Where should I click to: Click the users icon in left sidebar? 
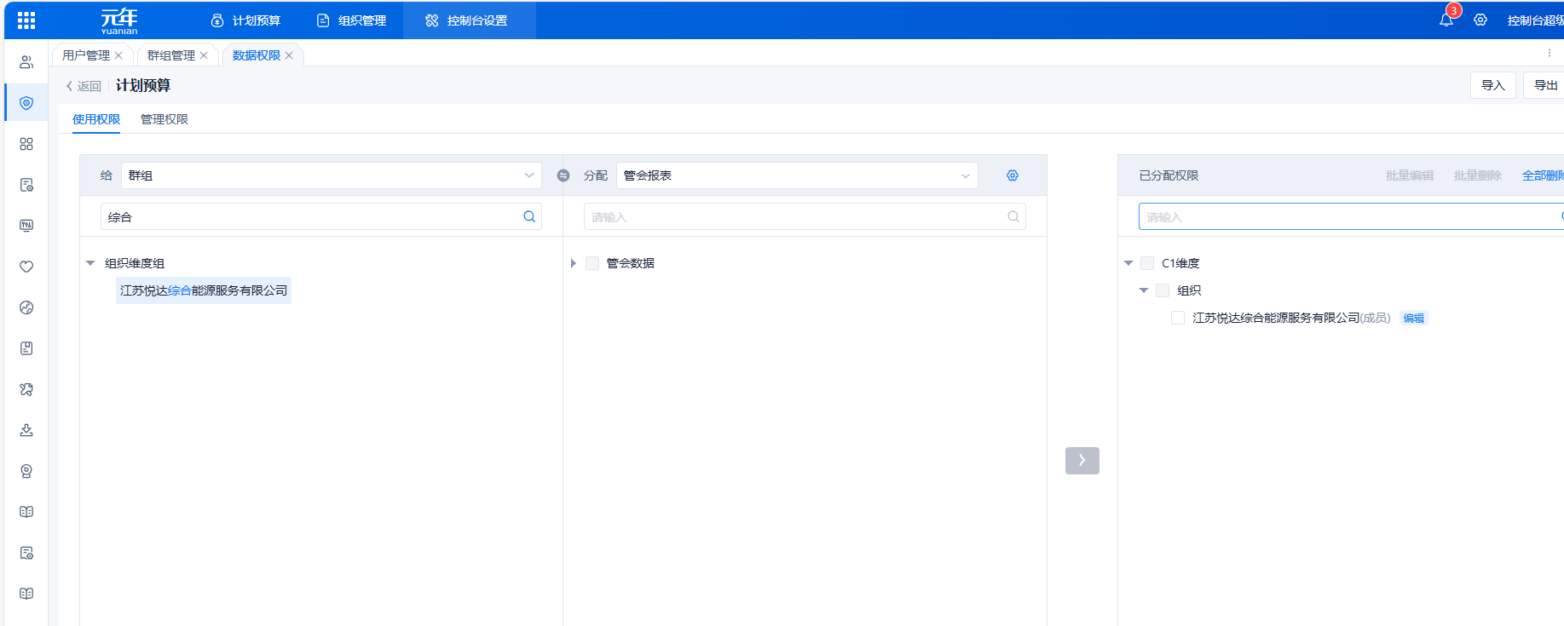[x=26, y=62]
